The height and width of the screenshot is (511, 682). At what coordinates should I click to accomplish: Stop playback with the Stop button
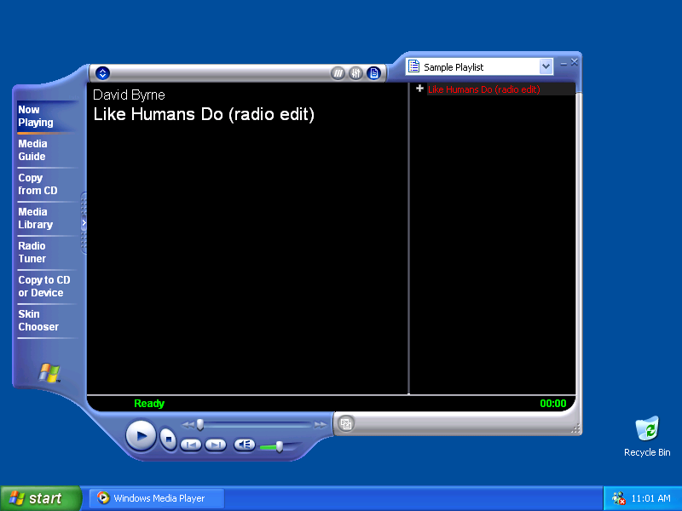click(168, 439)
